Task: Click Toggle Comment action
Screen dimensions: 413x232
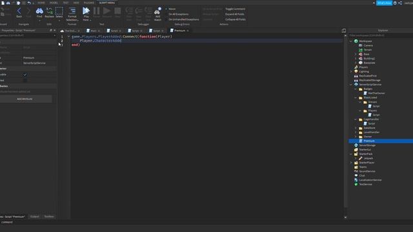Action: click(235, 9)
